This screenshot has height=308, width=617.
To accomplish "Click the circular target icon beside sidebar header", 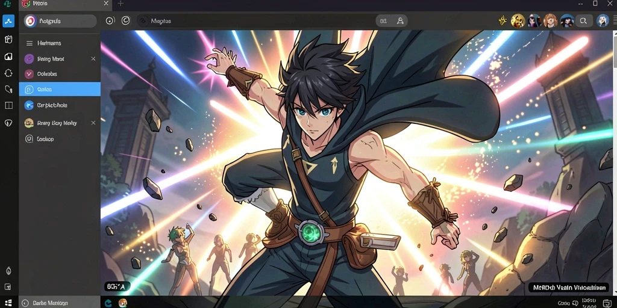I will tap(110, 21).
